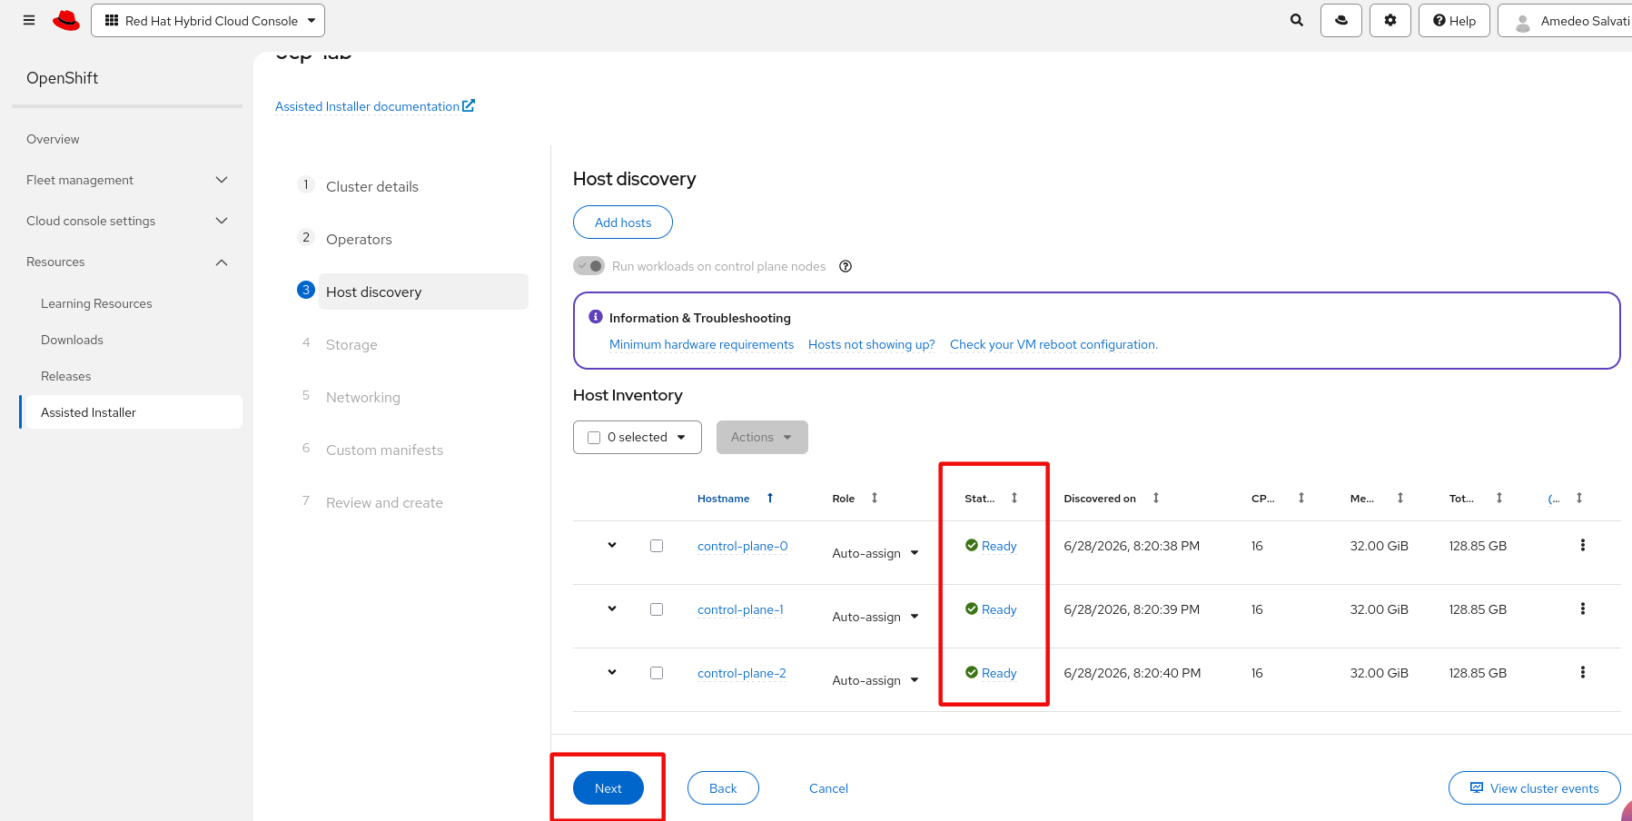Expand Fleet management section

point(127,180)
